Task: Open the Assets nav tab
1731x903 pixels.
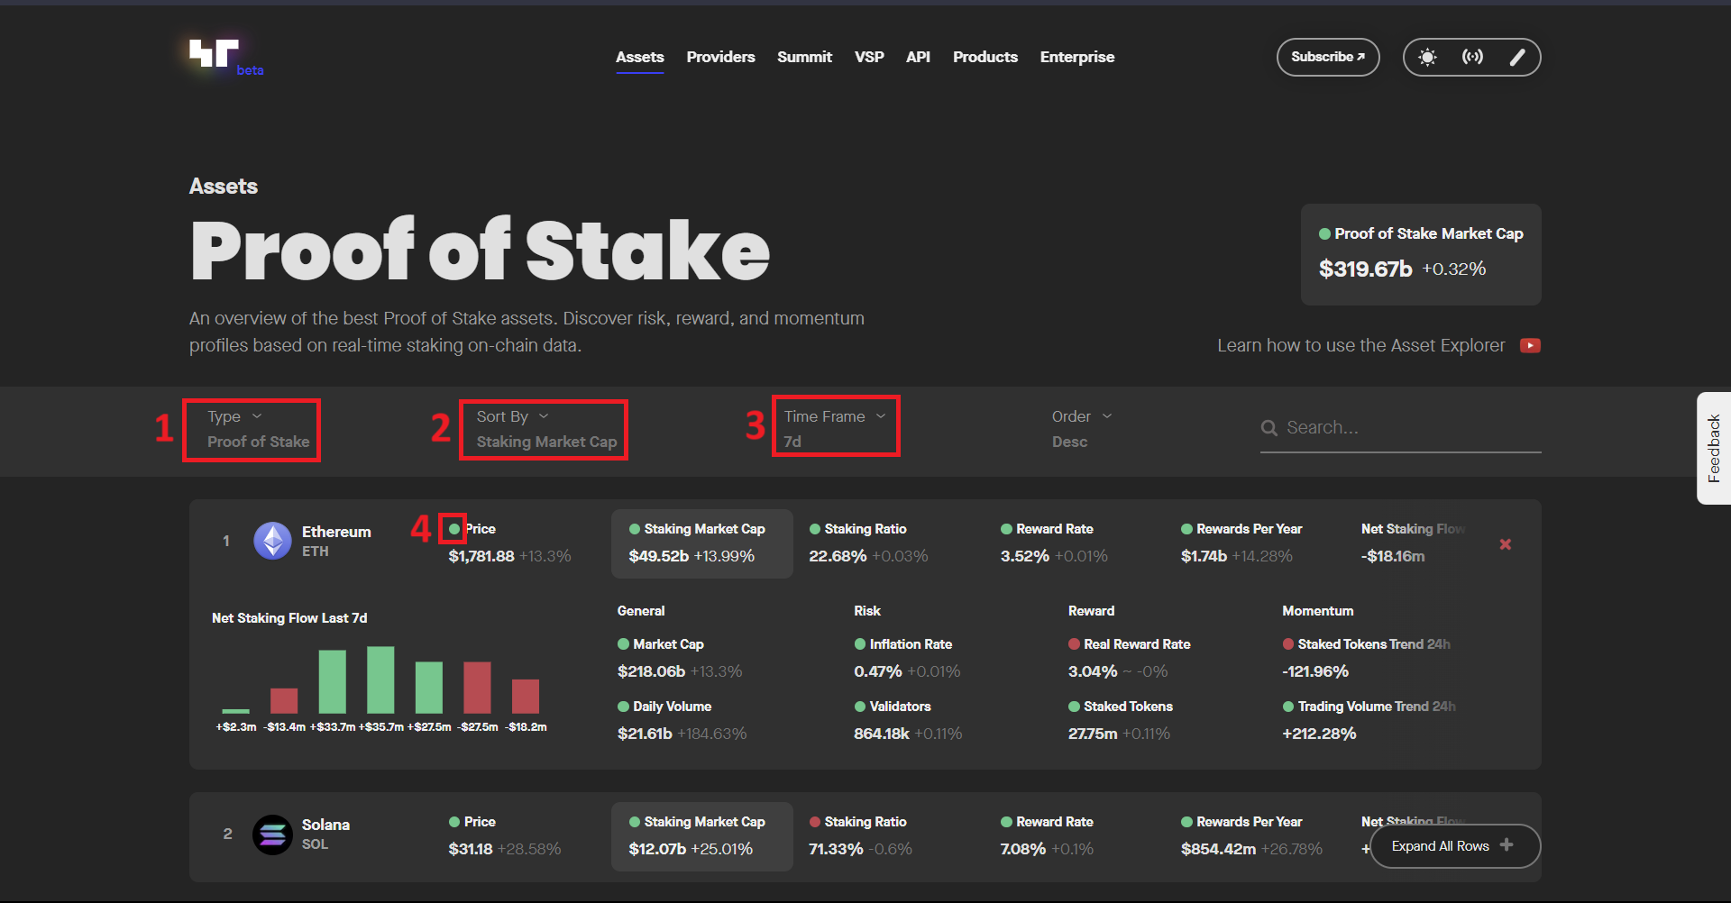Action: pyautogui.click(x=639, y=57)
